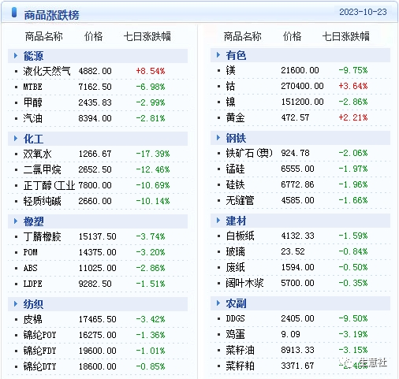Open the 化工 category heading
Viewport: 399px width, 379px height.
[x=33, y=139]
